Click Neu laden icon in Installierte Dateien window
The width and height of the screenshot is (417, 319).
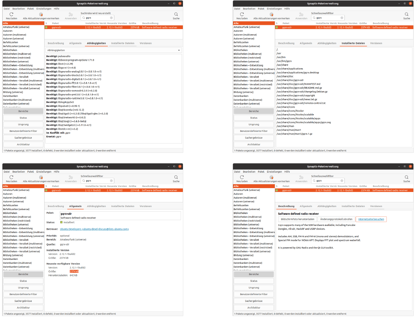click(x=242, y=14)
